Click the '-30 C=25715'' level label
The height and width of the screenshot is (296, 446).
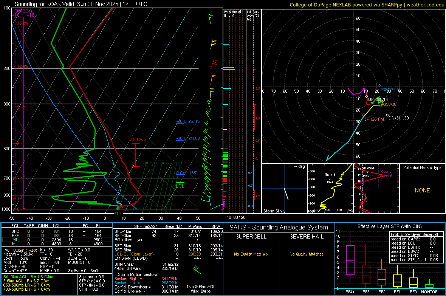pyautogui.click(x=188, y=121)
